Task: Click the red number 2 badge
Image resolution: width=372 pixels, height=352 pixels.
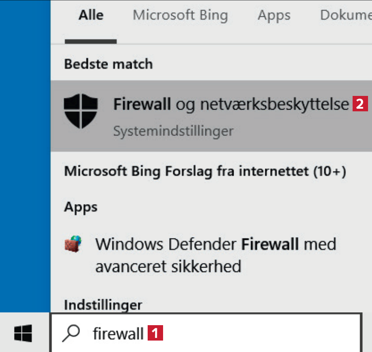Action: coord(360,104)
